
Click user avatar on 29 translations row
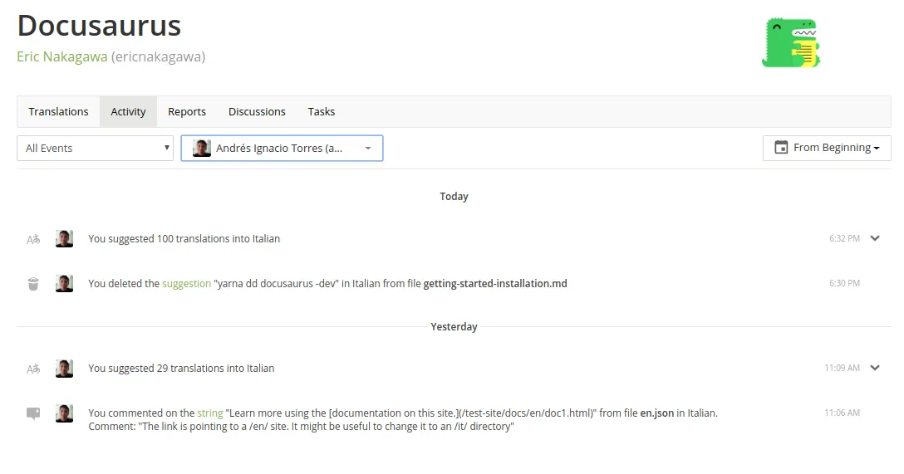coord(64,368)
